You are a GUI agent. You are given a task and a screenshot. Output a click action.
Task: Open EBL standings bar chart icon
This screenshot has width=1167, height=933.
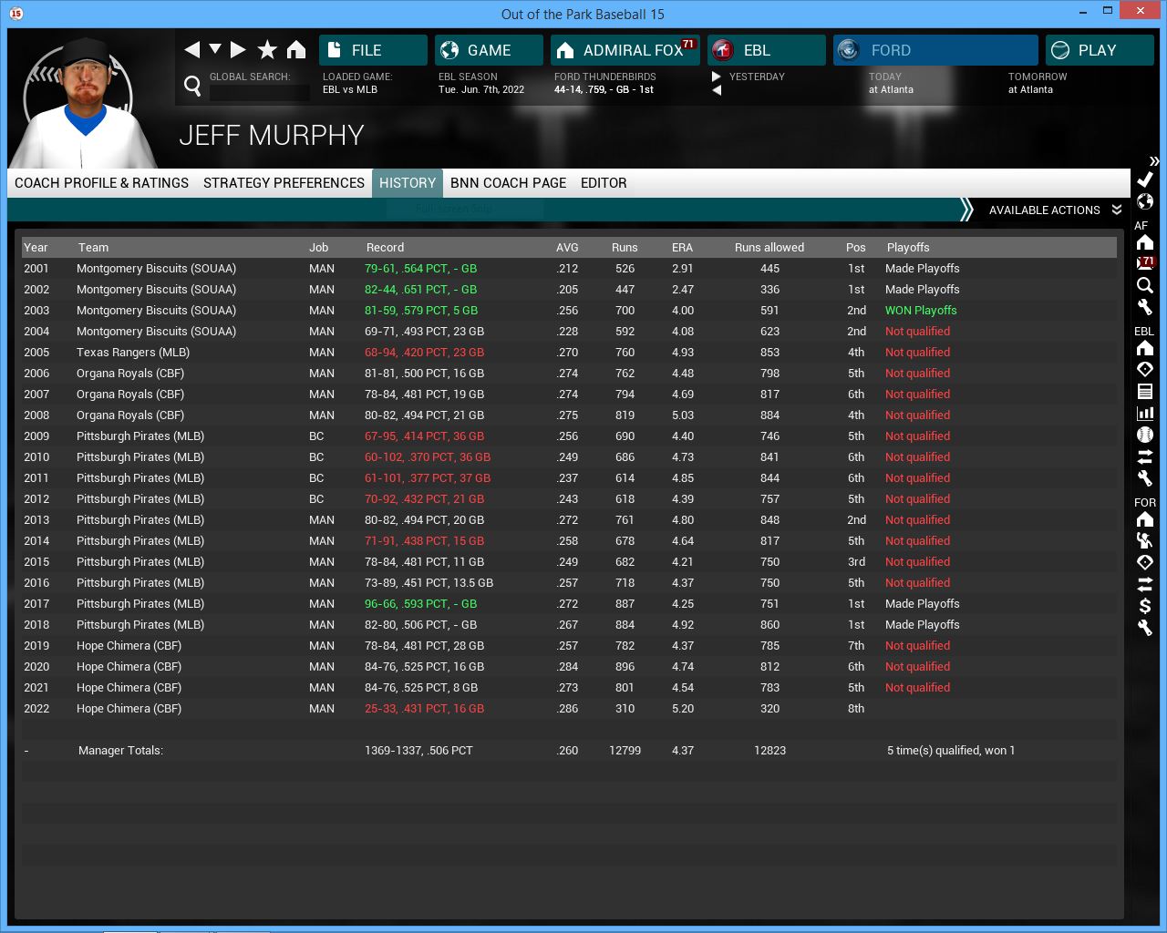tap(1145, 413)
